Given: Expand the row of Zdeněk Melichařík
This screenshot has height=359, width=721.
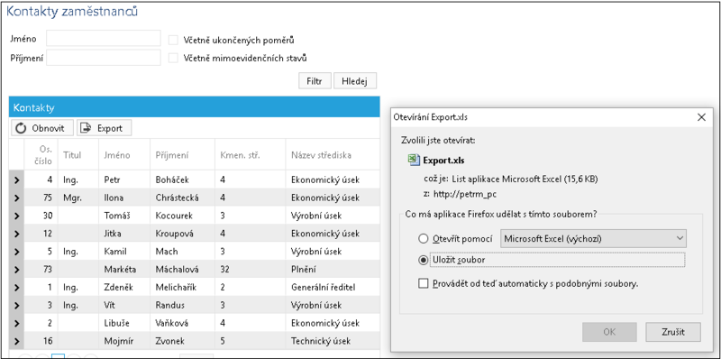Looking at the screenshot, I should [x=16, y=288].
